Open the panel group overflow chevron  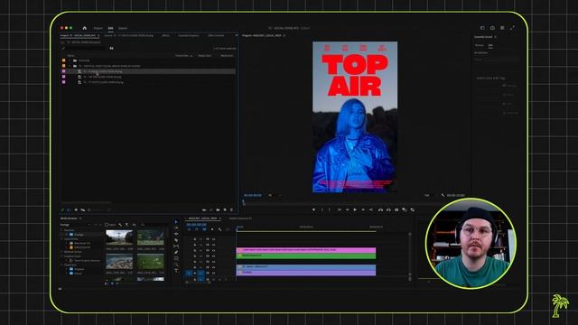point(237,35)
